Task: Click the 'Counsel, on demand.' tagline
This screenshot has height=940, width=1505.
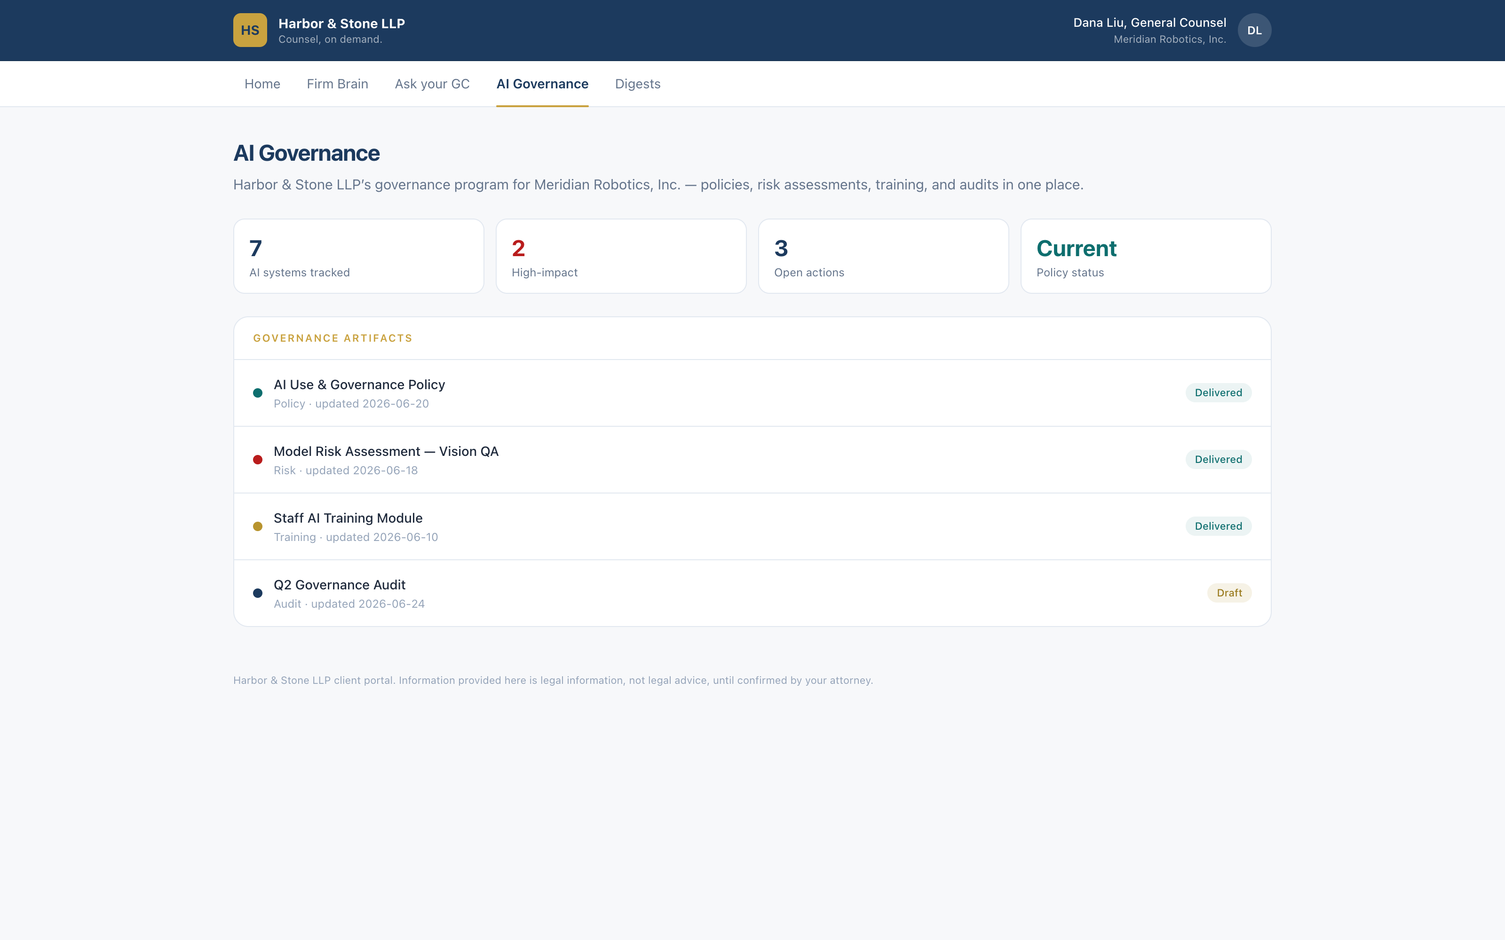Action: click(x=330, y=40)
